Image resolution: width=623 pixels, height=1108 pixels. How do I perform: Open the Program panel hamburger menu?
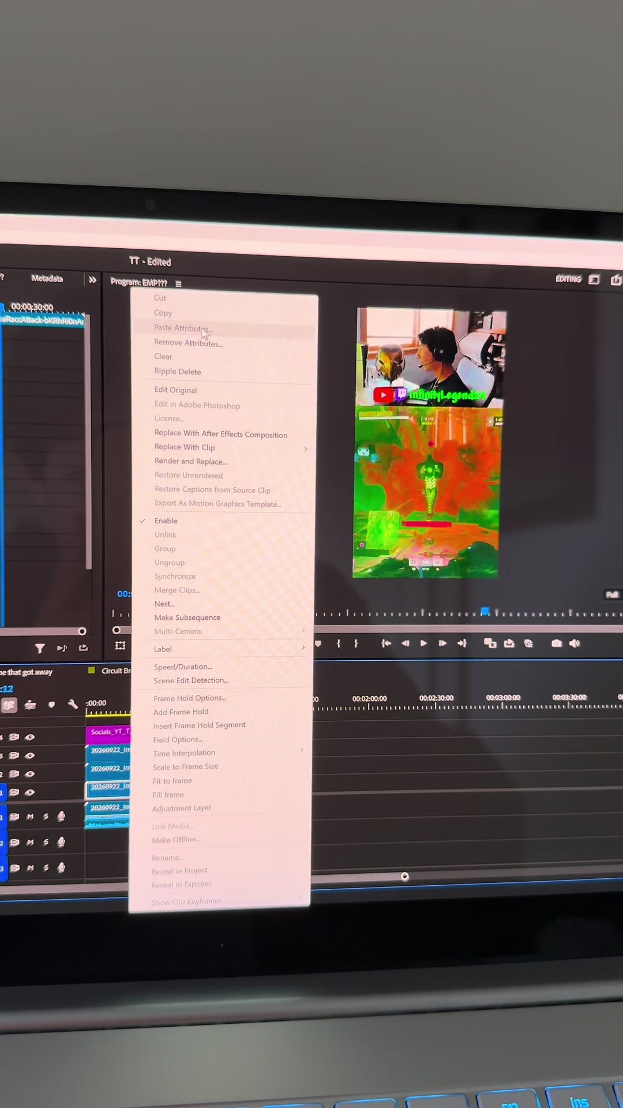178,283
